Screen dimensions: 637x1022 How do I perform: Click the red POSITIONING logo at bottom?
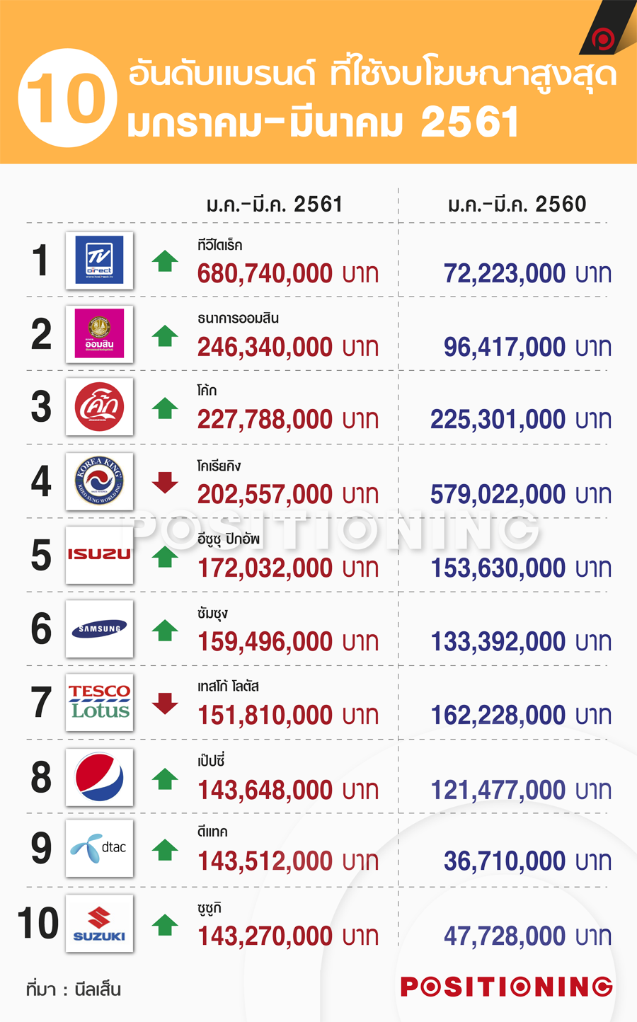(507, 987)
